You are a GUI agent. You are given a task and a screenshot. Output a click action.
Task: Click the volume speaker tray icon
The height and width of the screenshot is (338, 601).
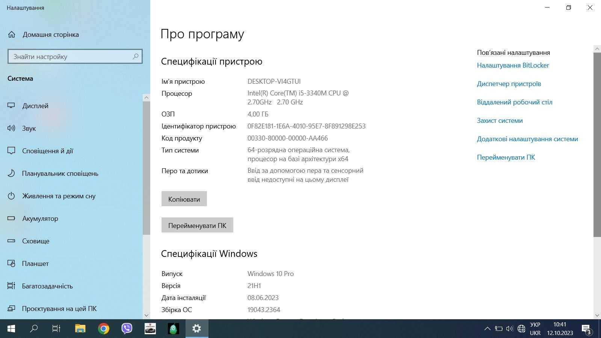[x=509, y=329]
